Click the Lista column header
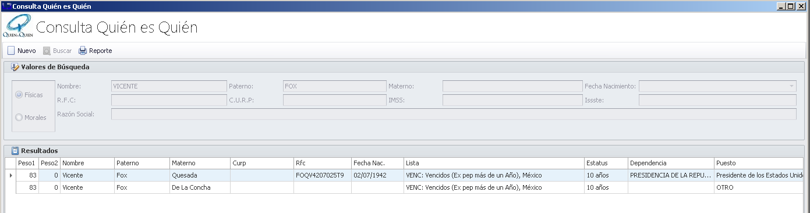Screen dimensions: 810x213 [494, 164]
